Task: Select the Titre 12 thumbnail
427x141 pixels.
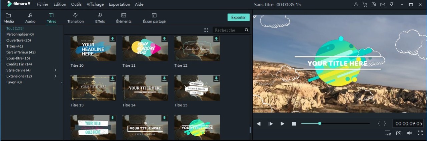Action: pos(197,48)
